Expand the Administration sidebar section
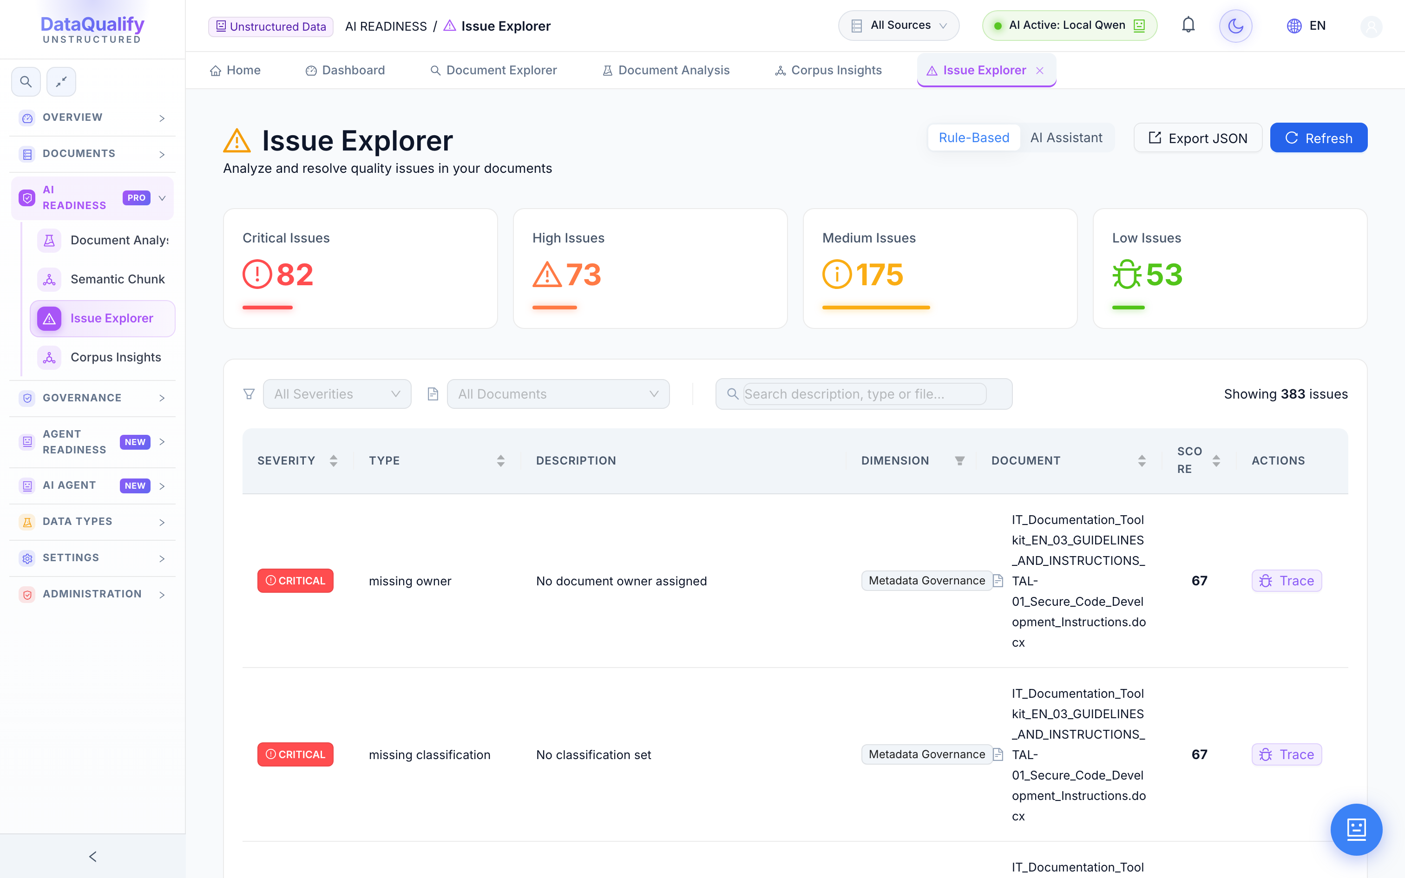This screenshot has height=878, width=1405. [93, 594]
